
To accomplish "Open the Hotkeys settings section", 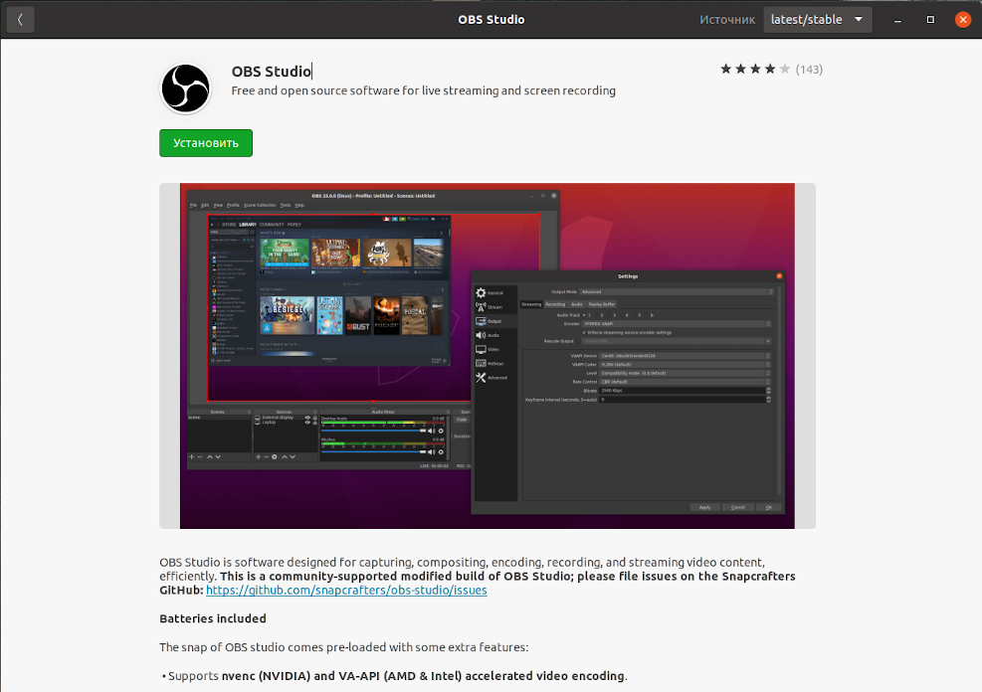I will pos(495,364).
